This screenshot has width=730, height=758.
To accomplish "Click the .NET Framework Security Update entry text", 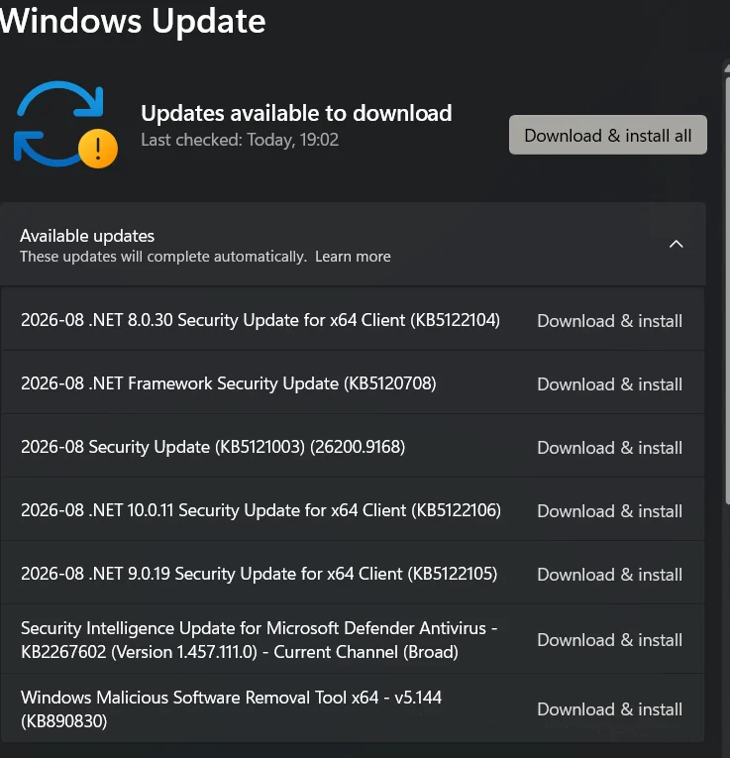I will point(228,383).
